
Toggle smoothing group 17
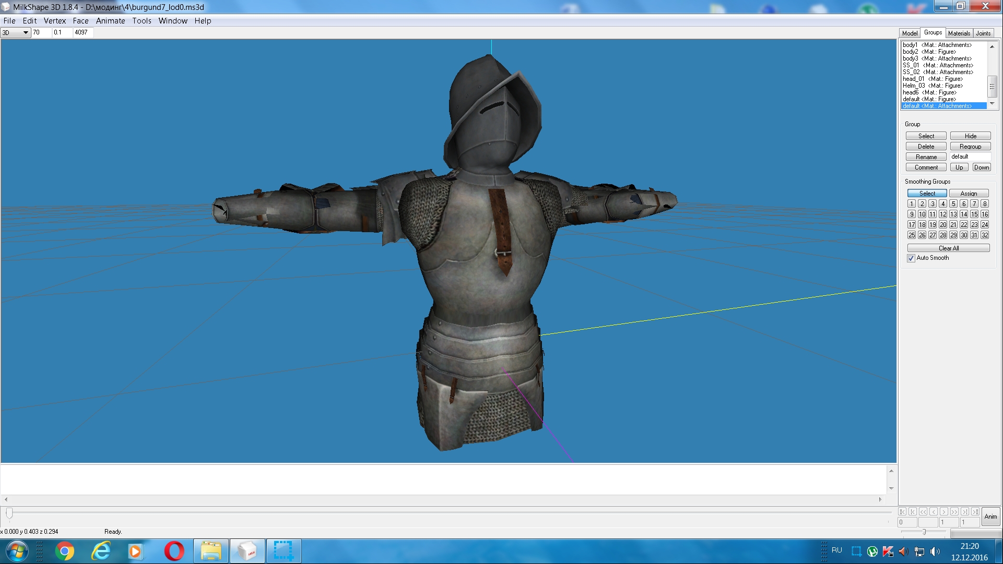pos(912,225)
